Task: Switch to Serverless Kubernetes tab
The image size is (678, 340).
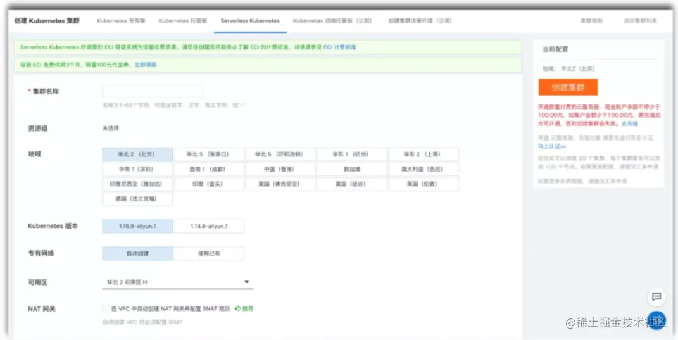Action: click(x=250, y=21)
